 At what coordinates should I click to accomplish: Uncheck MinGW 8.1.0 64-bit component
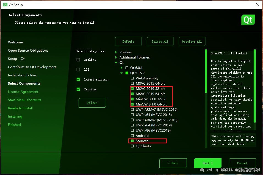click(132, 104)
